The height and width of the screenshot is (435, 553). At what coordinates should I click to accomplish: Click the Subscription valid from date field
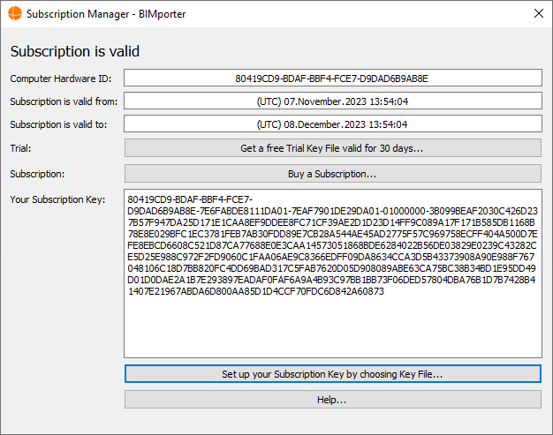(x=332, y=101)
